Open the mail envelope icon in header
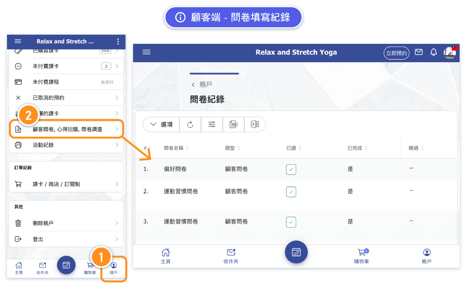Screen dimensions: 467x285 (x=419, y=52)
